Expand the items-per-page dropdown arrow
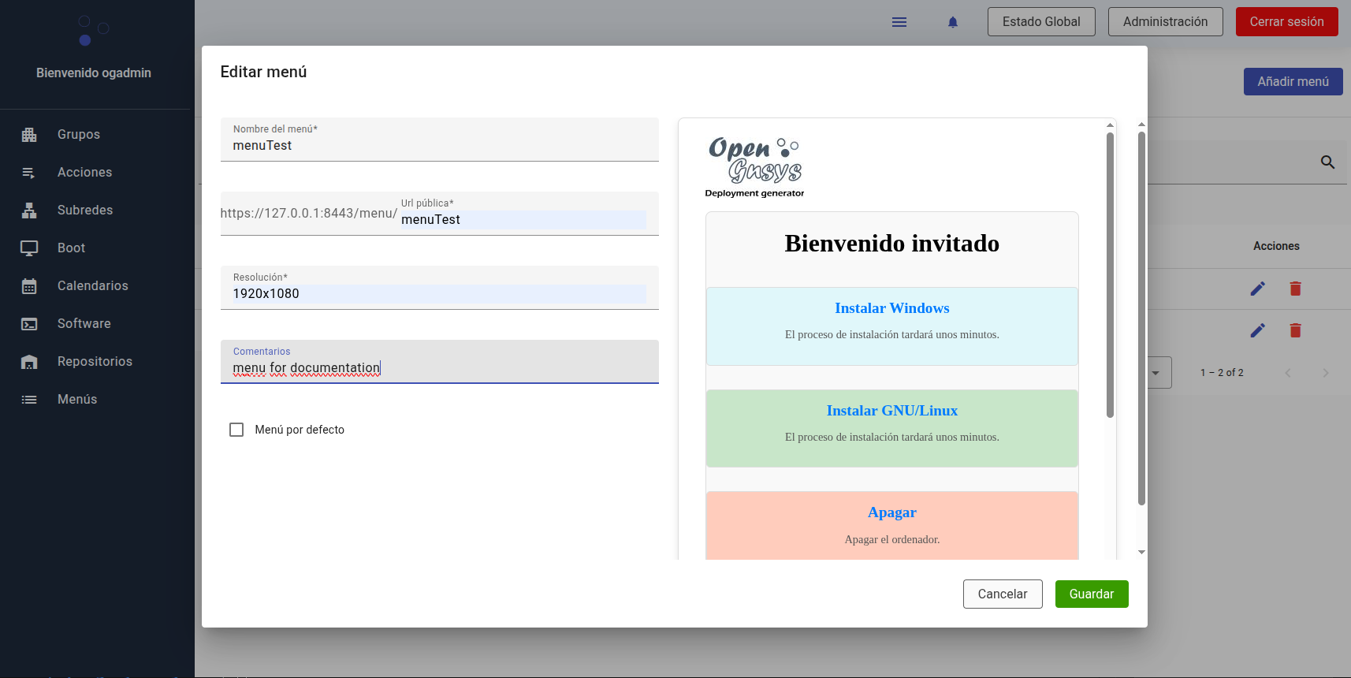 [x=1156, y=373]
